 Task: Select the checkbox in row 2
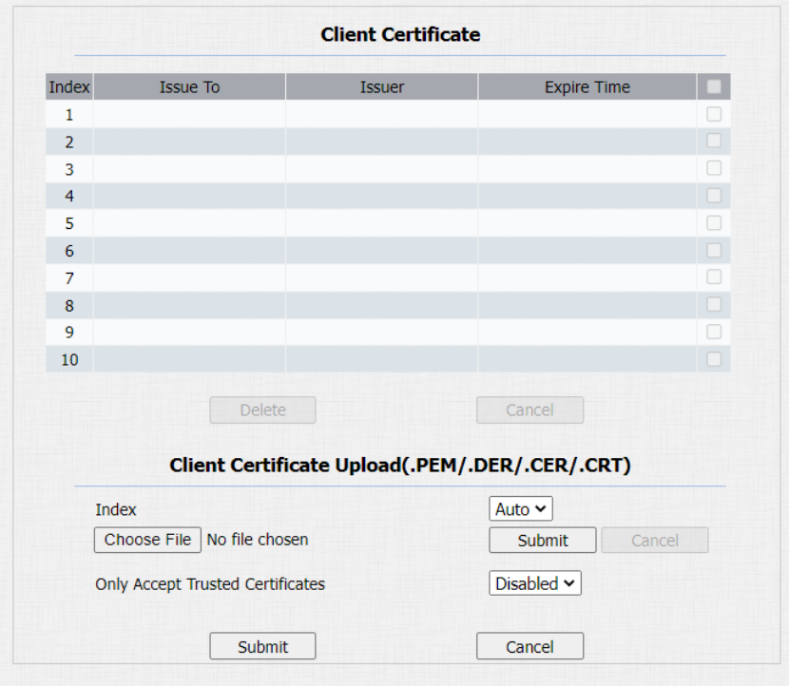714,141
